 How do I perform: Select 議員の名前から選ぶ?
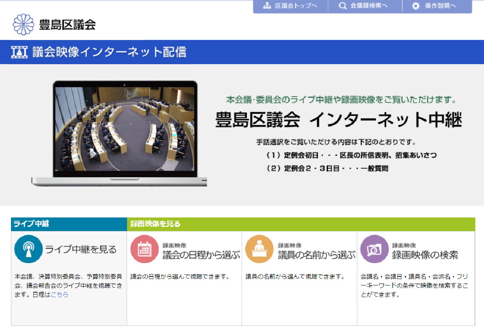coord(316,255)
